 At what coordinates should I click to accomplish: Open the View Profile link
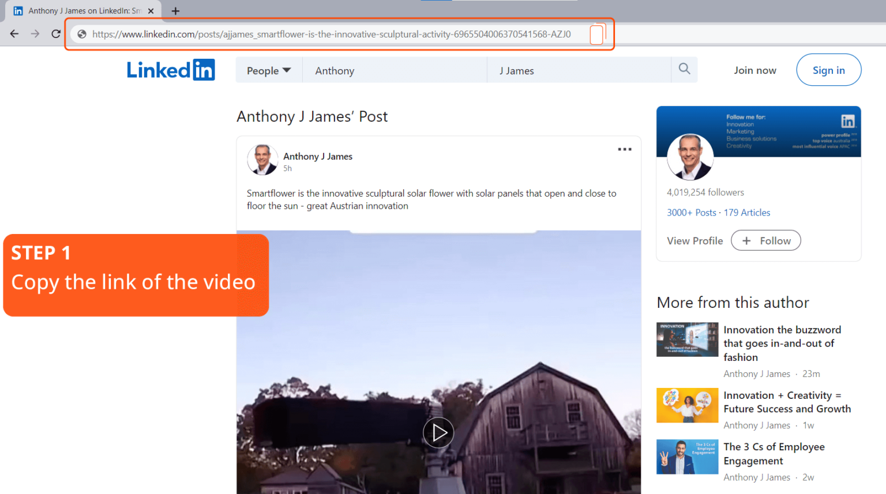(694, 240)
